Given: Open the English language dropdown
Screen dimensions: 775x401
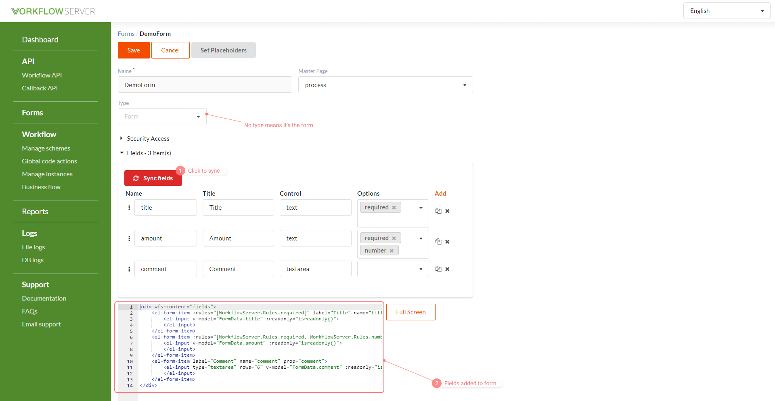Looking at the screenshot, I should point(727,11).
